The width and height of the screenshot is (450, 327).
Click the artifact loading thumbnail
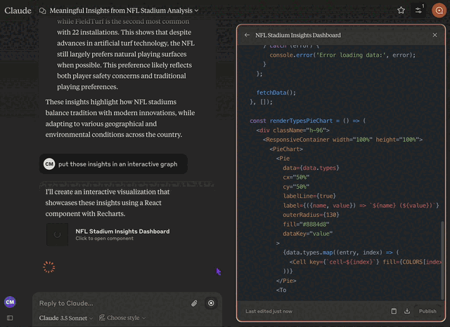pos(58,234)
